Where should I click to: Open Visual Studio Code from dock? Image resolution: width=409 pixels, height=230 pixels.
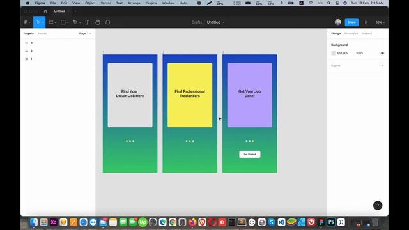281,222
